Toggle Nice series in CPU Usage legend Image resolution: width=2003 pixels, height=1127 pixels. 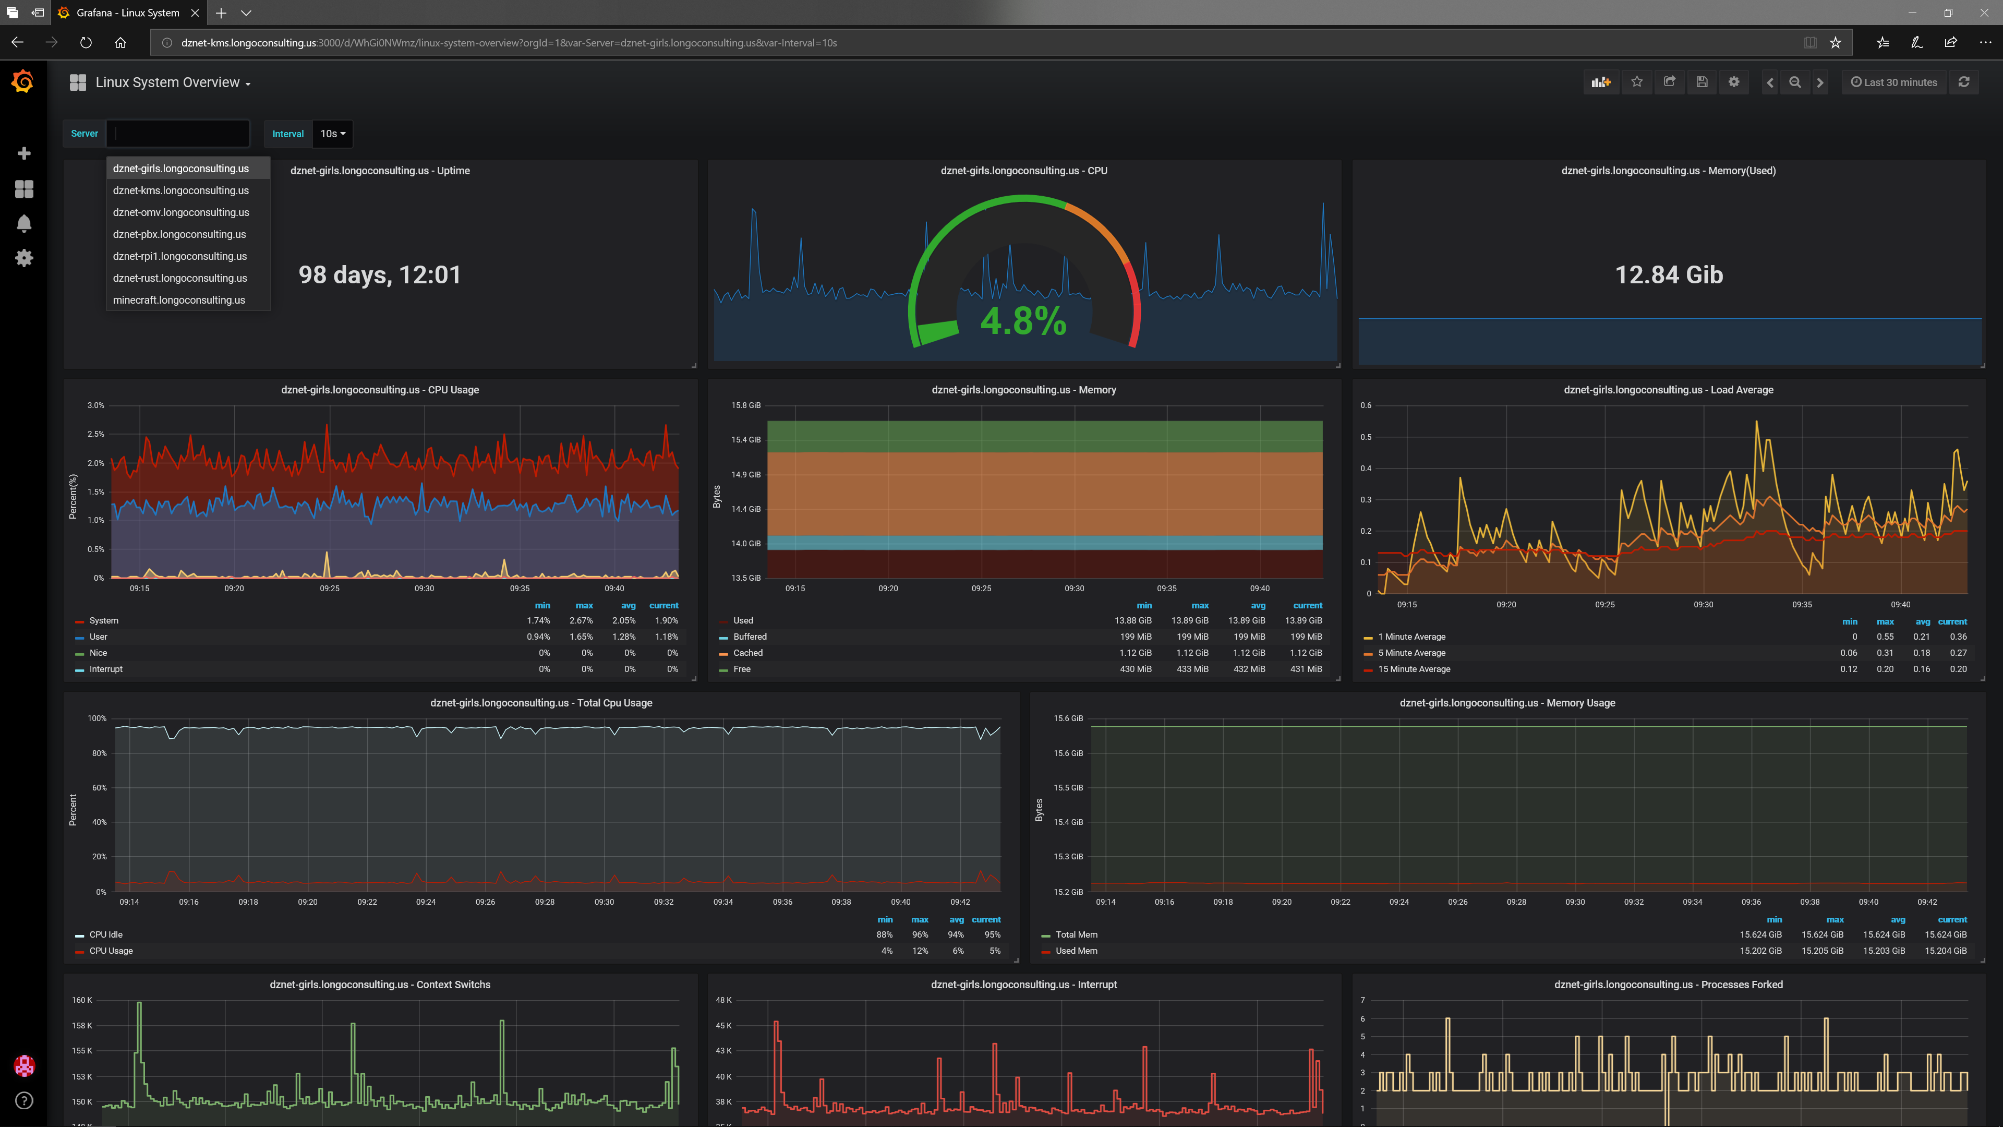tap(98, 653)
